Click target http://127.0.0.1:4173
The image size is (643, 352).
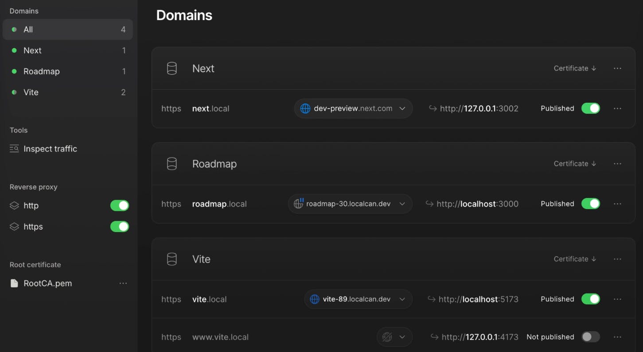click(480, 337)
